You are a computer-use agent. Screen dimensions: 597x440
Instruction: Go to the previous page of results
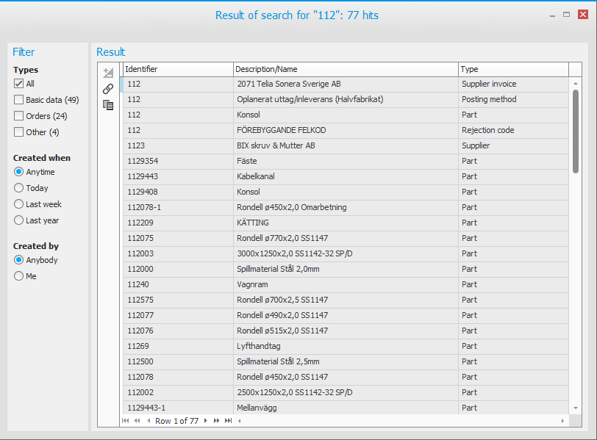(x=137, y=421)
